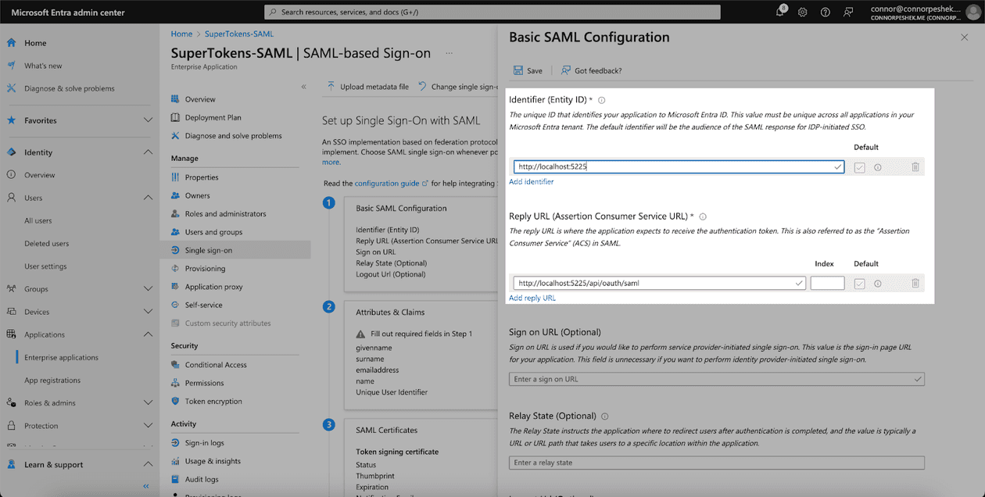Expand the Groups section in sidebar
The image size is (985, 497).
coord(148,289)
